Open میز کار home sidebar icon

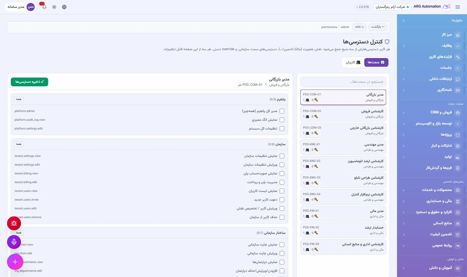(x=458, y=35)
